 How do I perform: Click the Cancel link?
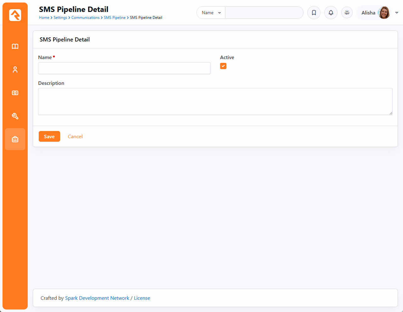75,136
